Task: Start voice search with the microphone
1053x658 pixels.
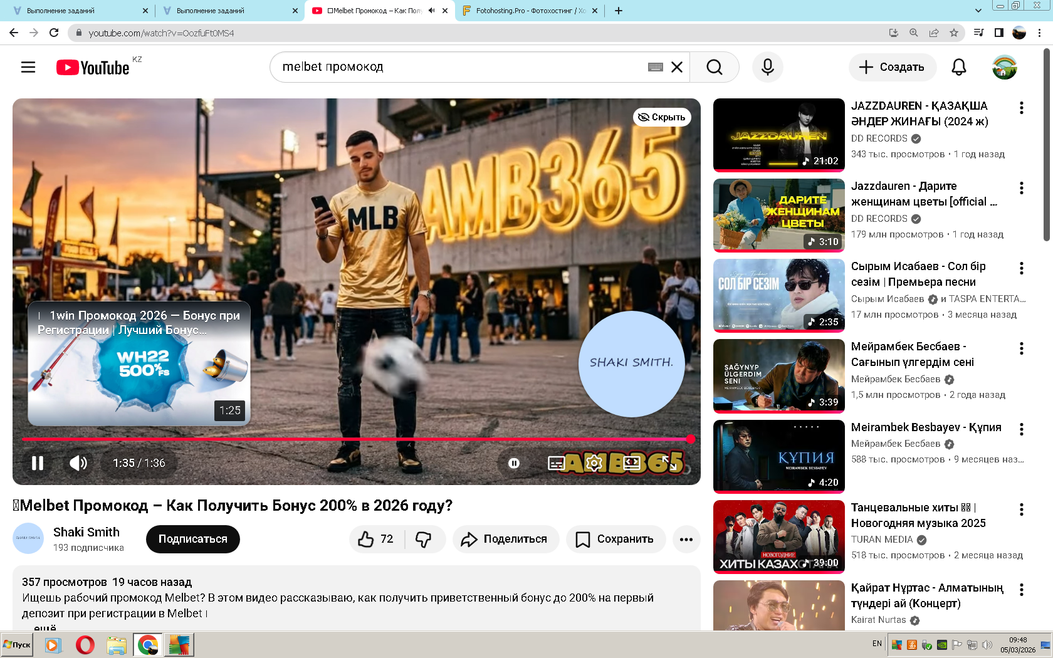Action: coord(768,67)
